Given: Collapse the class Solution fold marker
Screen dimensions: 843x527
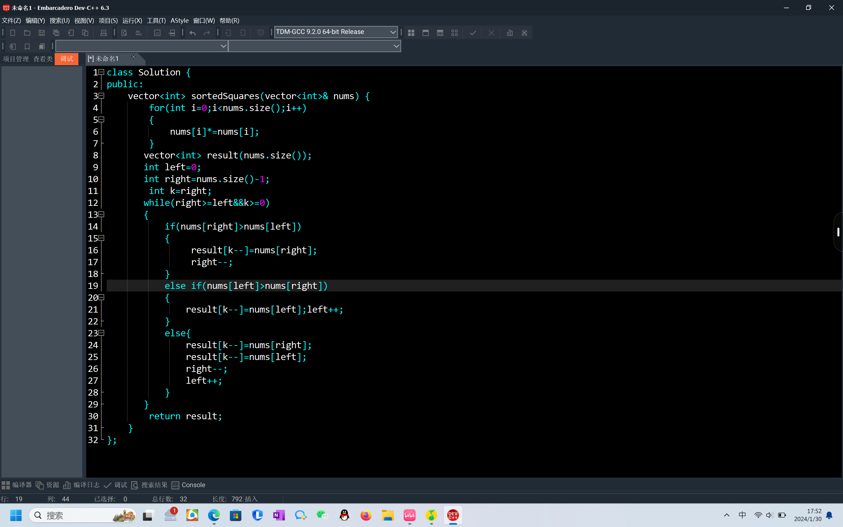Looking at the screenshot, I should tap(101, 72).
